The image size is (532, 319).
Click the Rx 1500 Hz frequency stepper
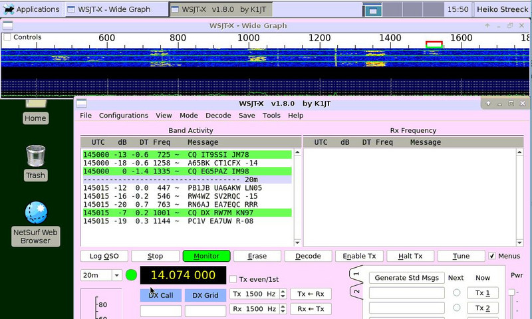[283, 309]
